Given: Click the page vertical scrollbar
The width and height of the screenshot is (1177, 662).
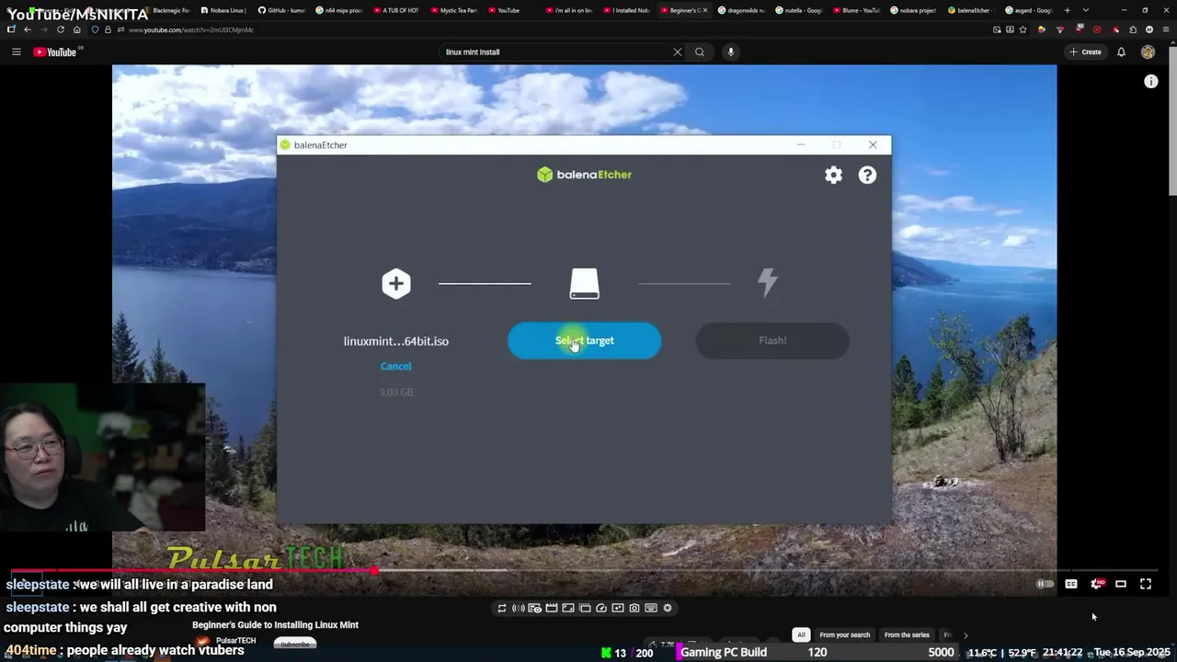Looking at the screenshot, I should tap(1172, 120).
